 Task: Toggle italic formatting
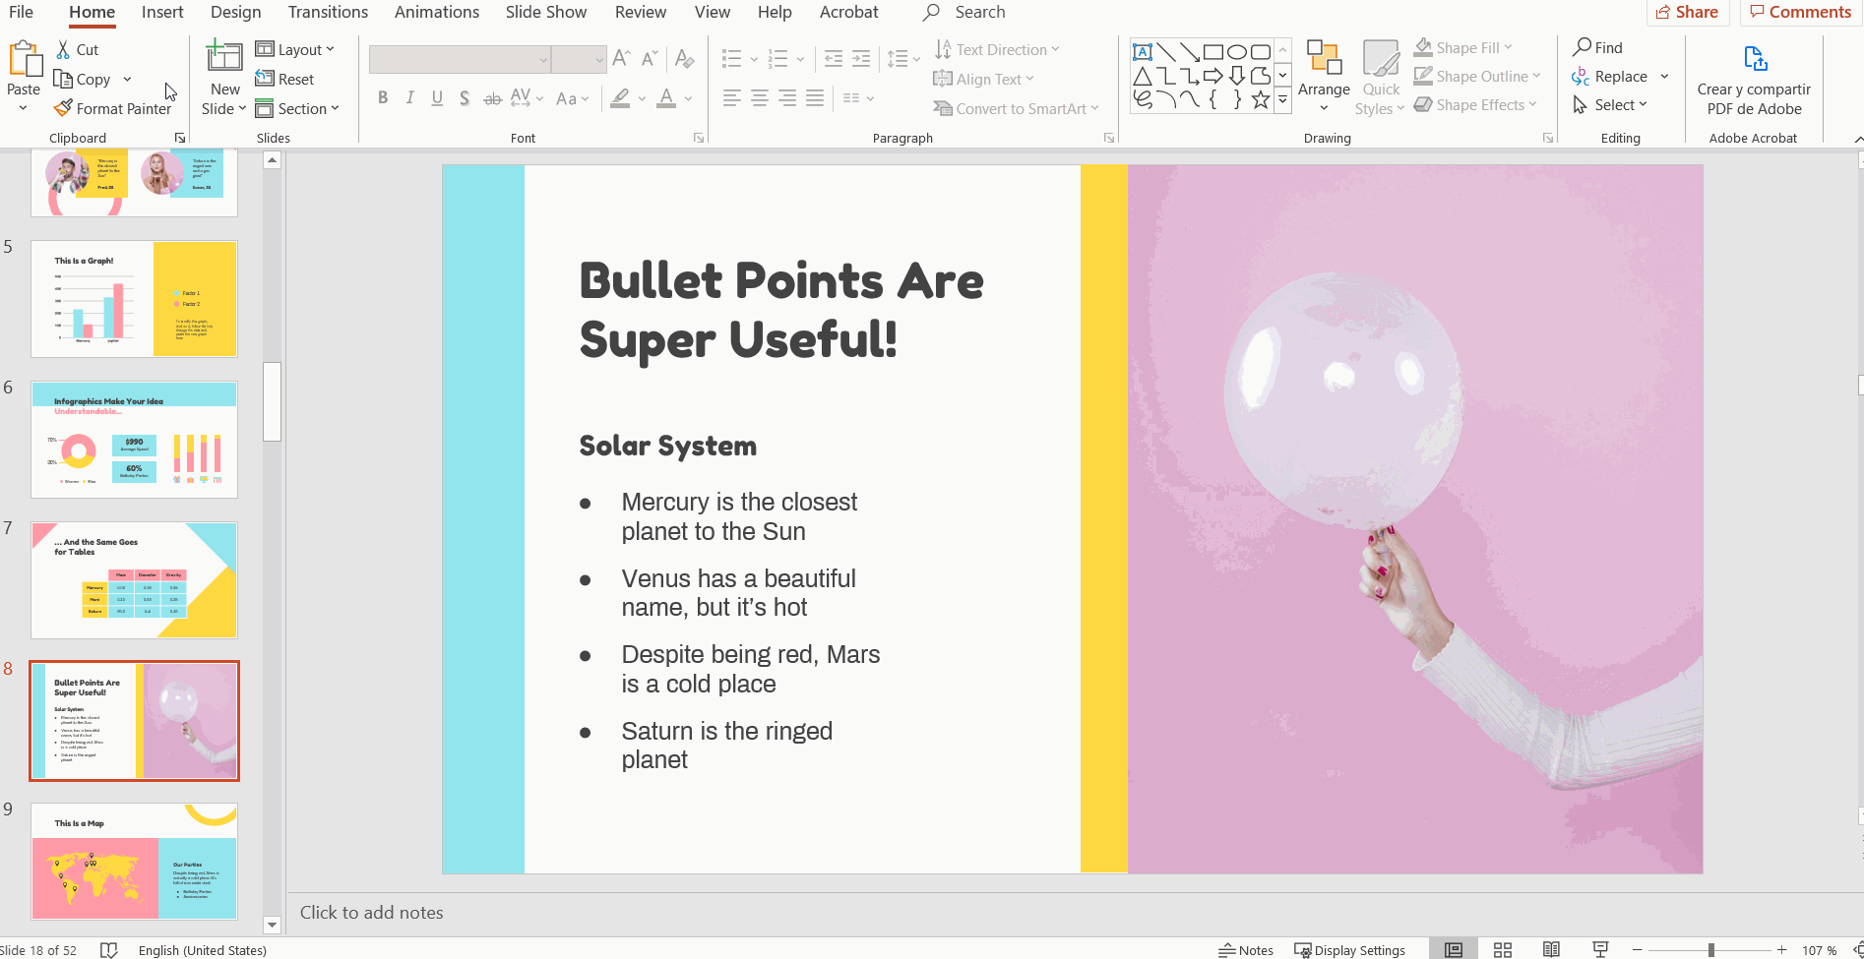point(409,97)
